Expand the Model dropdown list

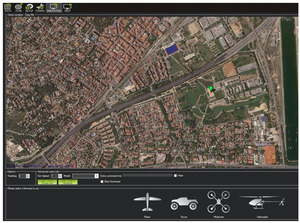tap(96, 176)
